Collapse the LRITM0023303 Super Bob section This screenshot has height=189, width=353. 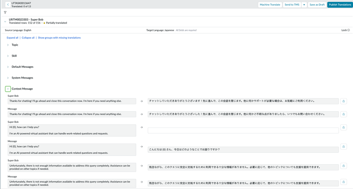tap(5, 21)
